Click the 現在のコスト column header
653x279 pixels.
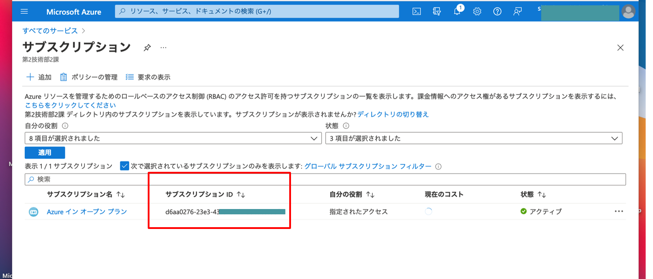(444, 194)
